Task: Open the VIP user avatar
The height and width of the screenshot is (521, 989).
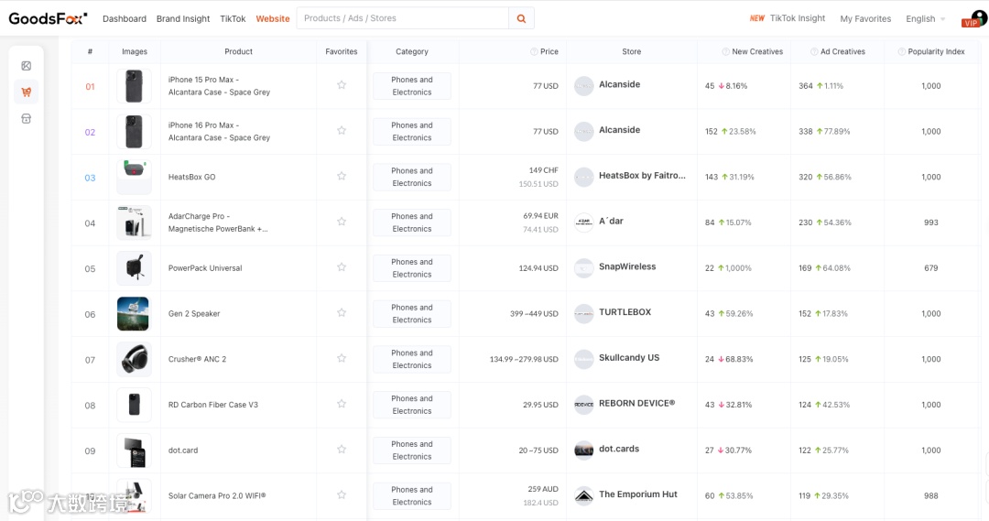Action: coord(972,18)
